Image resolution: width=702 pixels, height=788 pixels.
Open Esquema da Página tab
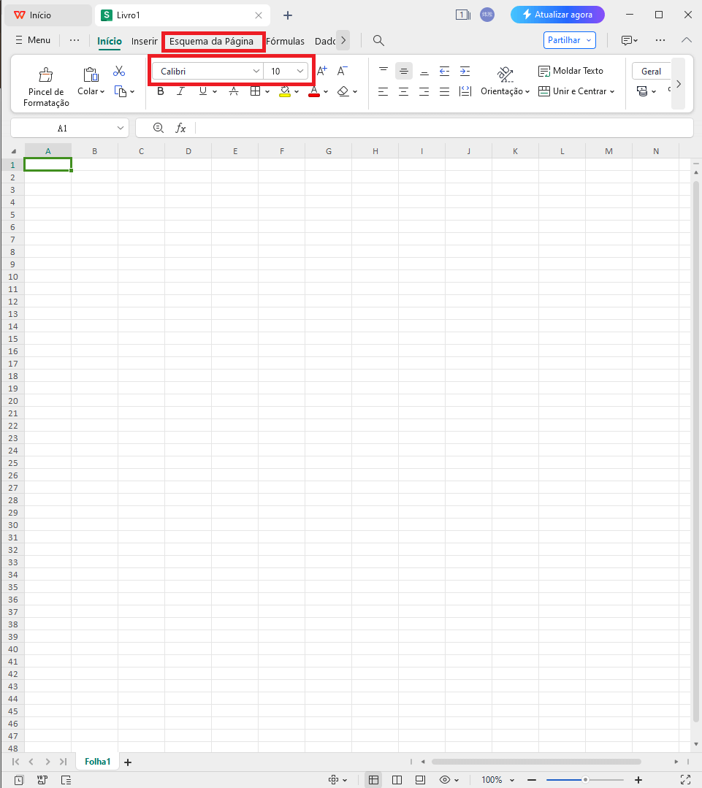click(211, 41)
